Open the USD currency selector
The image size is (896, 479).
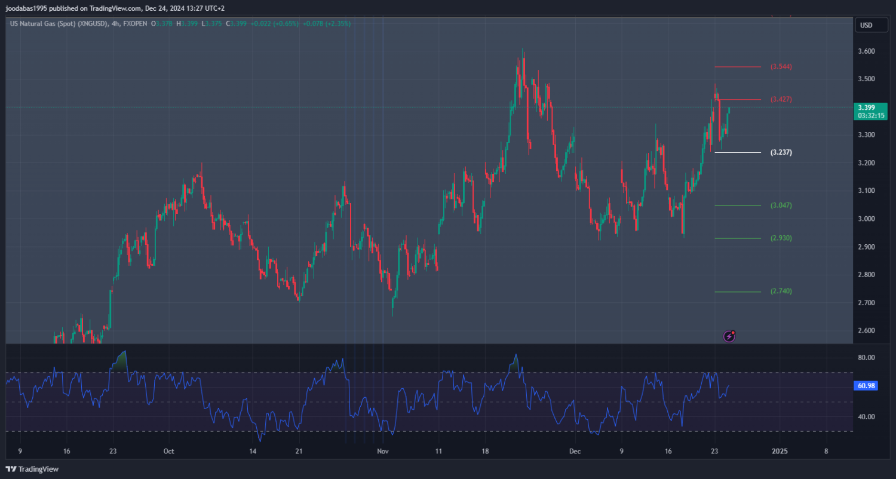tap(865, 25)
